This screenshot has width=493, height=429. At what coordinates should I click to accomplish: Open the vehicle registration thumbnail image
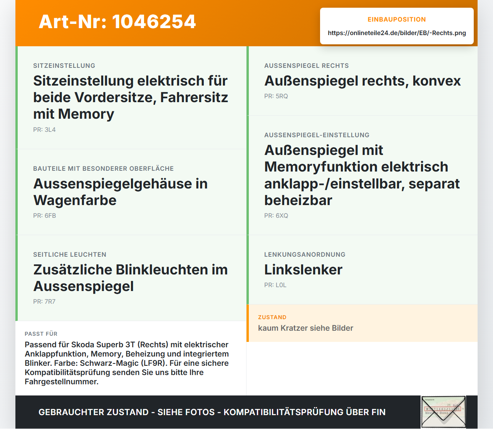coord(443,412)
